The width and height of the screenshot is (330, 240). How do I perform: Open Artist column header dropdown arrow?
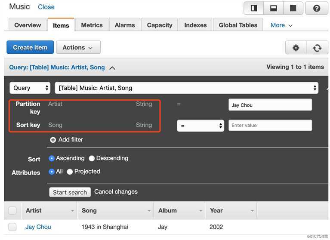(72, 211)
